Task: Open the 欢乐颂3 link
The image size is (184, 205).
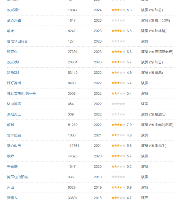Action: 13,73
